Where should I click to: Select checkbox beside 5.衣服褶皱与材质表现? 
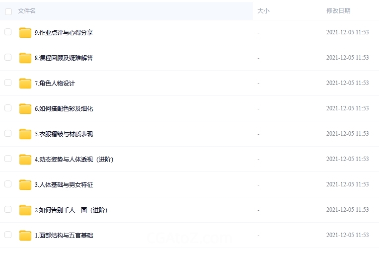(x=8, y=133)
